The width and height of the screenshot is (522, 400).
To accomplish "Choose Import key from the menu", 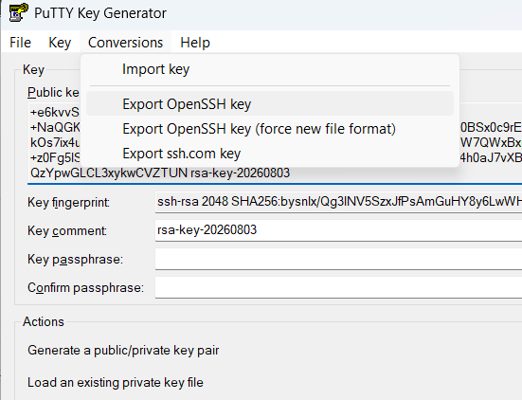I will [270, 69].
